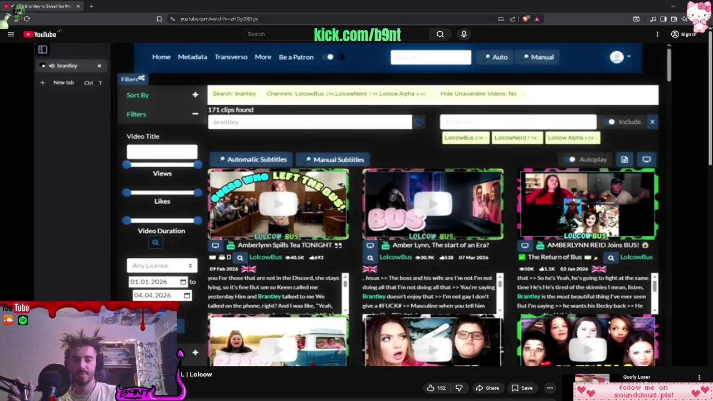This screenshot has height=401, width=713.
Task: Adjust the Video Duration range slider
Action: pyautogui.click(x=162, y=221)
